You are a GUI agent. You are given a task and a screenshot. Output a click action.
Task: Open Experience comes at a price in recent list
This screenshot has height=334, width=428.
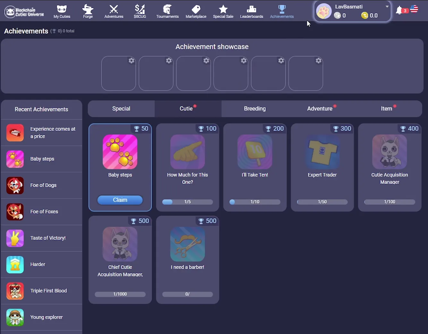[x=41, y=132]
